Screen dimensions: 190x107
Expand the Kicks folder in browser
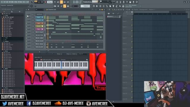[x=7, y=51]
